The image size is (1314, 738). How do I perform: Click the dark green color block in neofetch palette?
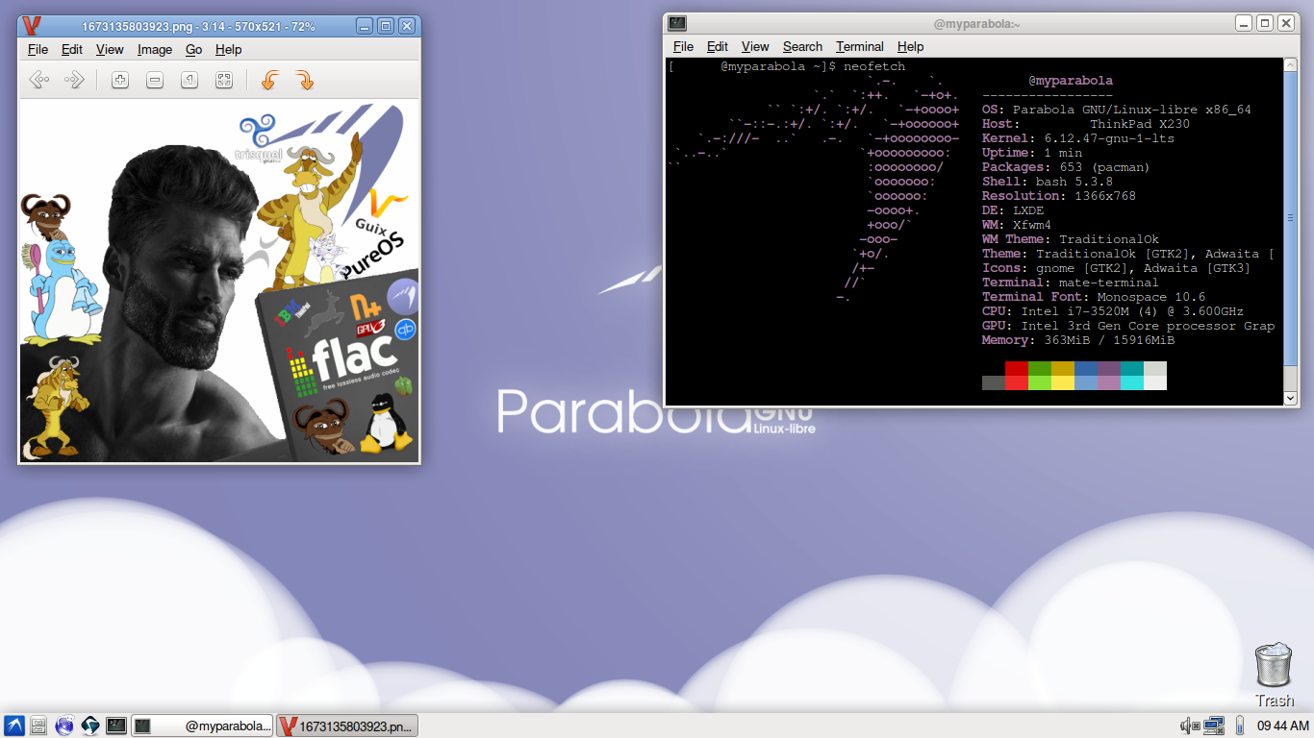tap(1040, 368)
